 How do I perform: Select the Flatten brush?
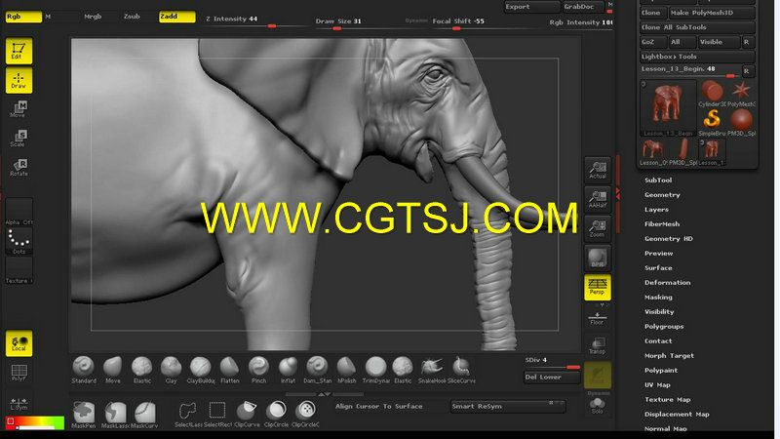pyautogui.click(x=230, y=371)
